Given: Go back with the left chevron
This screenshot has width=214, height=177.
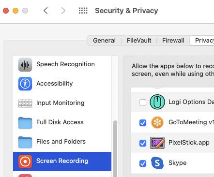Looking at the screenshot, I should 46,11.
